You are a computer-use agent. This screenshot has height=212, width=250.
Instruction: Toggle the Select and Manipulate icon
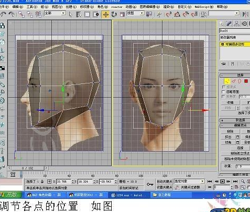pyautogui.click(x=159, y=14)
